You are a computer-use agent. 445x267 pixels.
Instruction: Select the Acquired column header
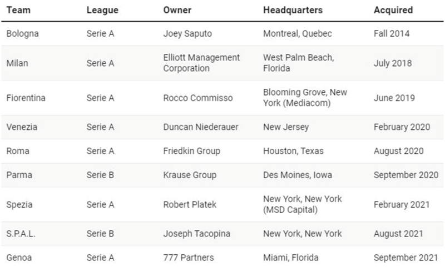click(393, 11)
